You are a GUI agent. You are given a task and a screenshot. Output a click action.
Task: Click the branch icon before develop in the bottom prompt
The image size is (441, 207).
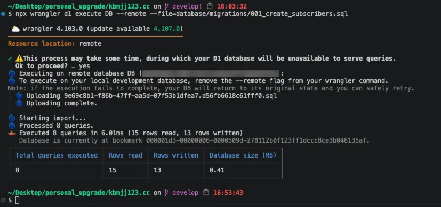(x=167, y=193)
